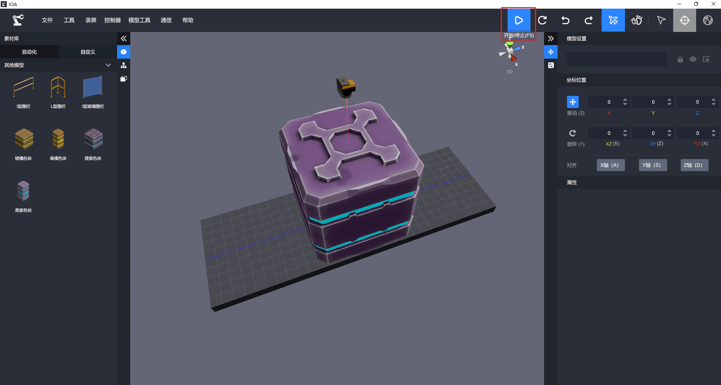Open the 通信 menu
Viewport: 721px width, 385px height.
[166, 20]
